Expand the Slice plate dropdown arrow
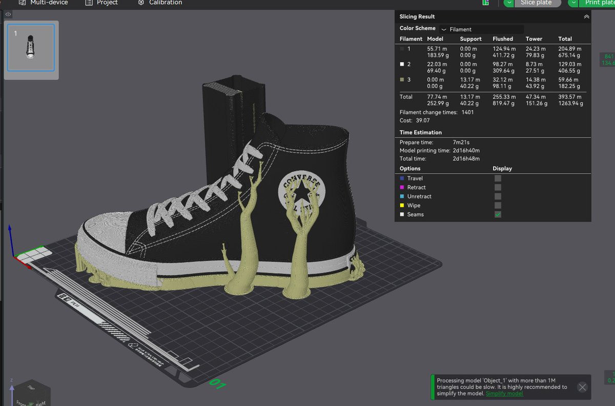 pyautogui.click(x=509, y=3)
